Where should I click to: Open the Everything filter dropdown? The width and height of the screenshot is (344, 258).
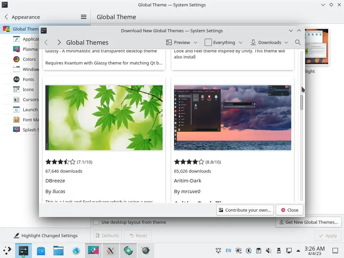(223, 42)
